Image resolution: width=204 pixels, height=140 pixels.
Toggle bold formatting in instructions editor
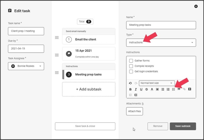pos(130,89)
